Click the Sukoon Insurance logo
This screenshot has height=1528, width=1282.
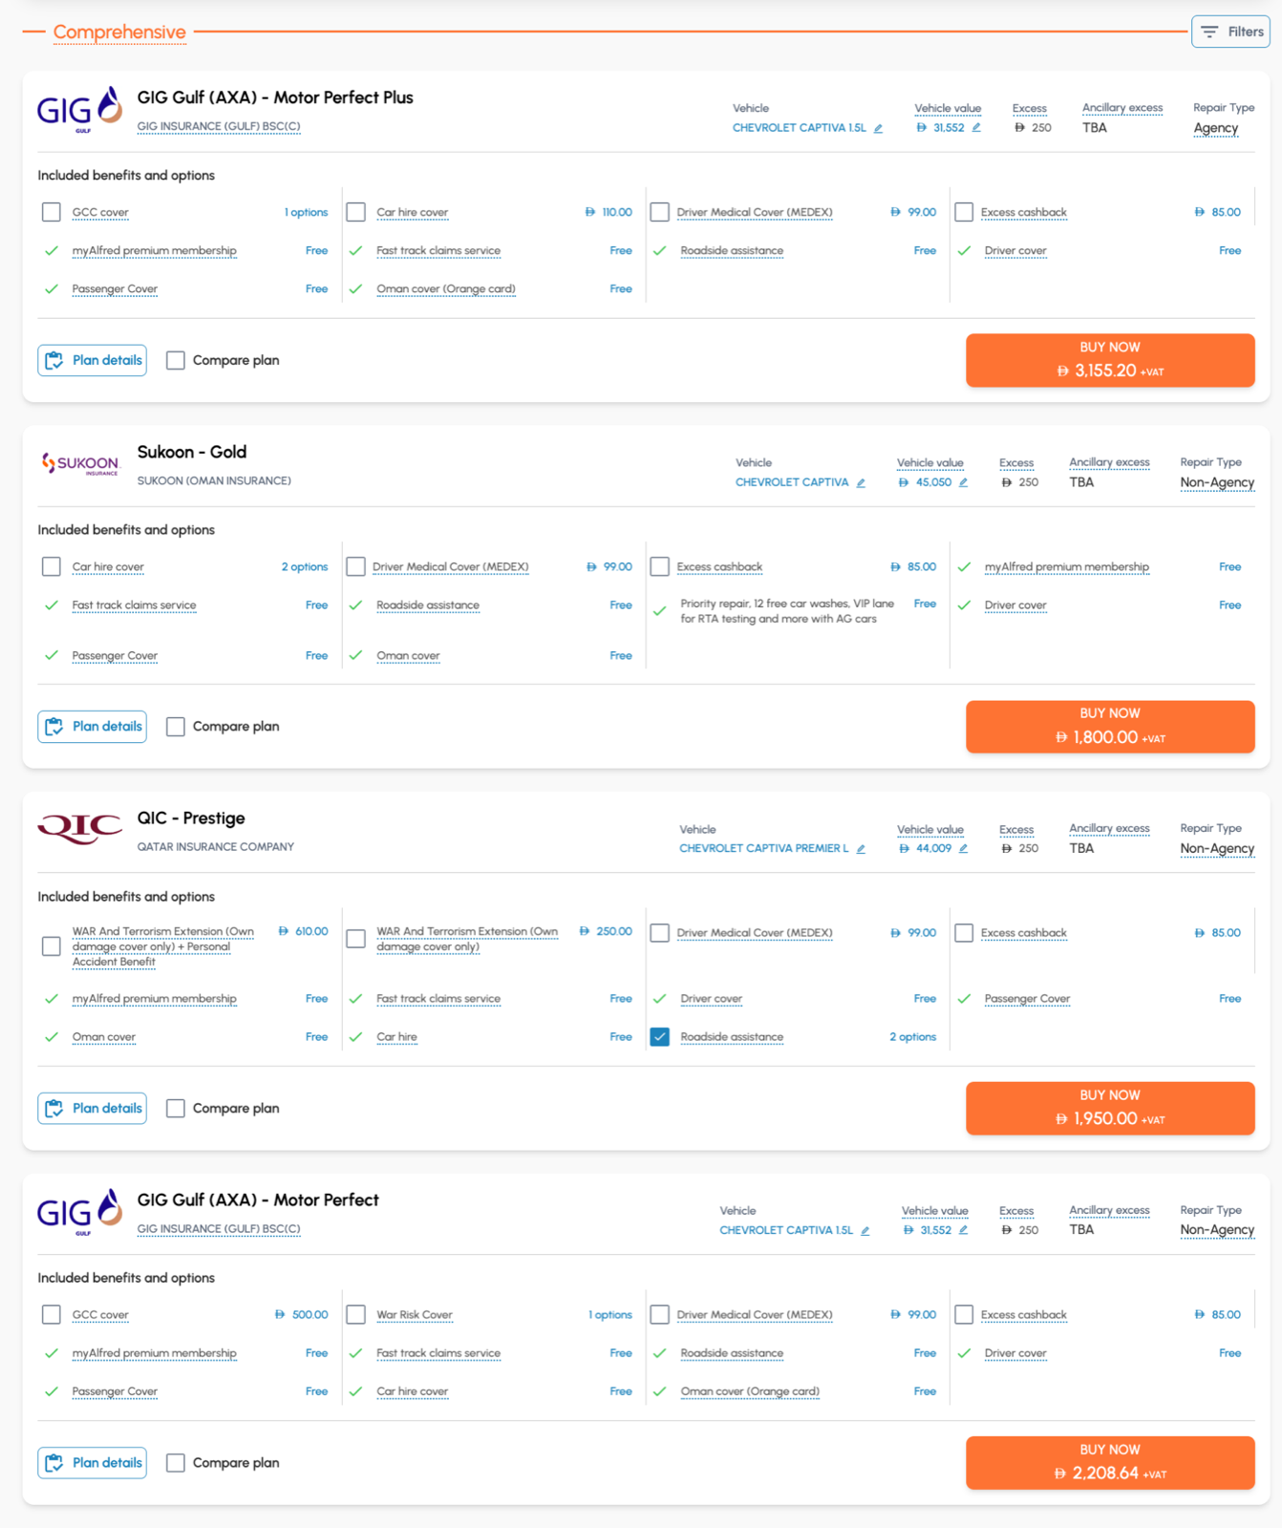80,464
